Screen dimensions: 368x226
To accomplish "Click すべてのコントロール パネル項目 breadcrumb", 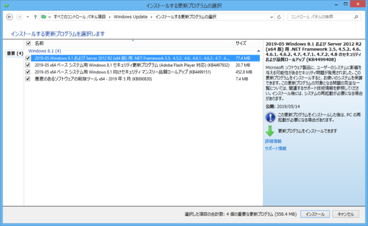I will point(79,17).
